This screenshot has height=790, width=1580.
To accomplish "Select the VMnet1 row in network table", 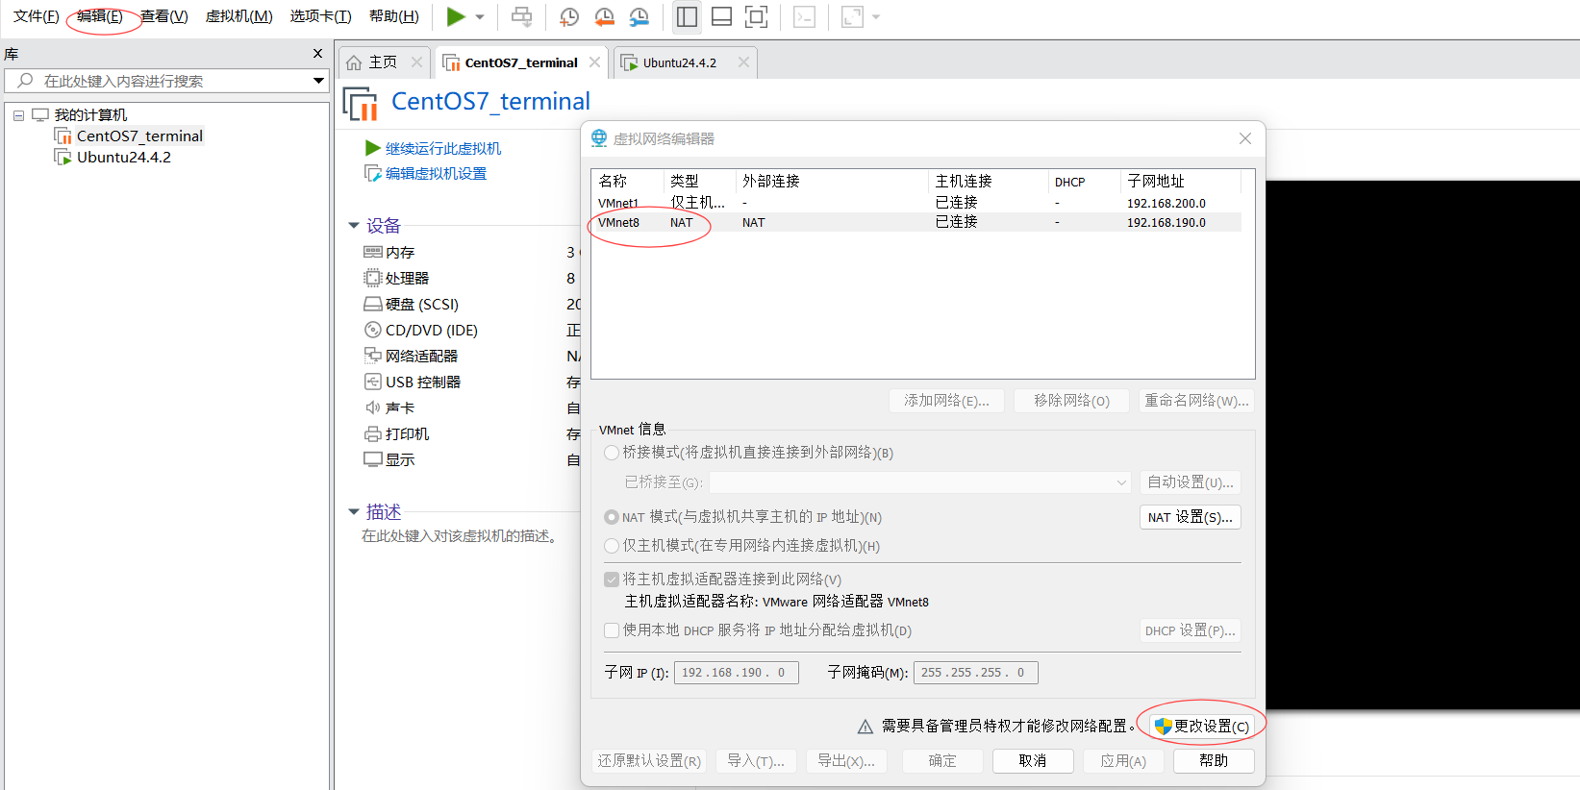I will coord(916,203).
